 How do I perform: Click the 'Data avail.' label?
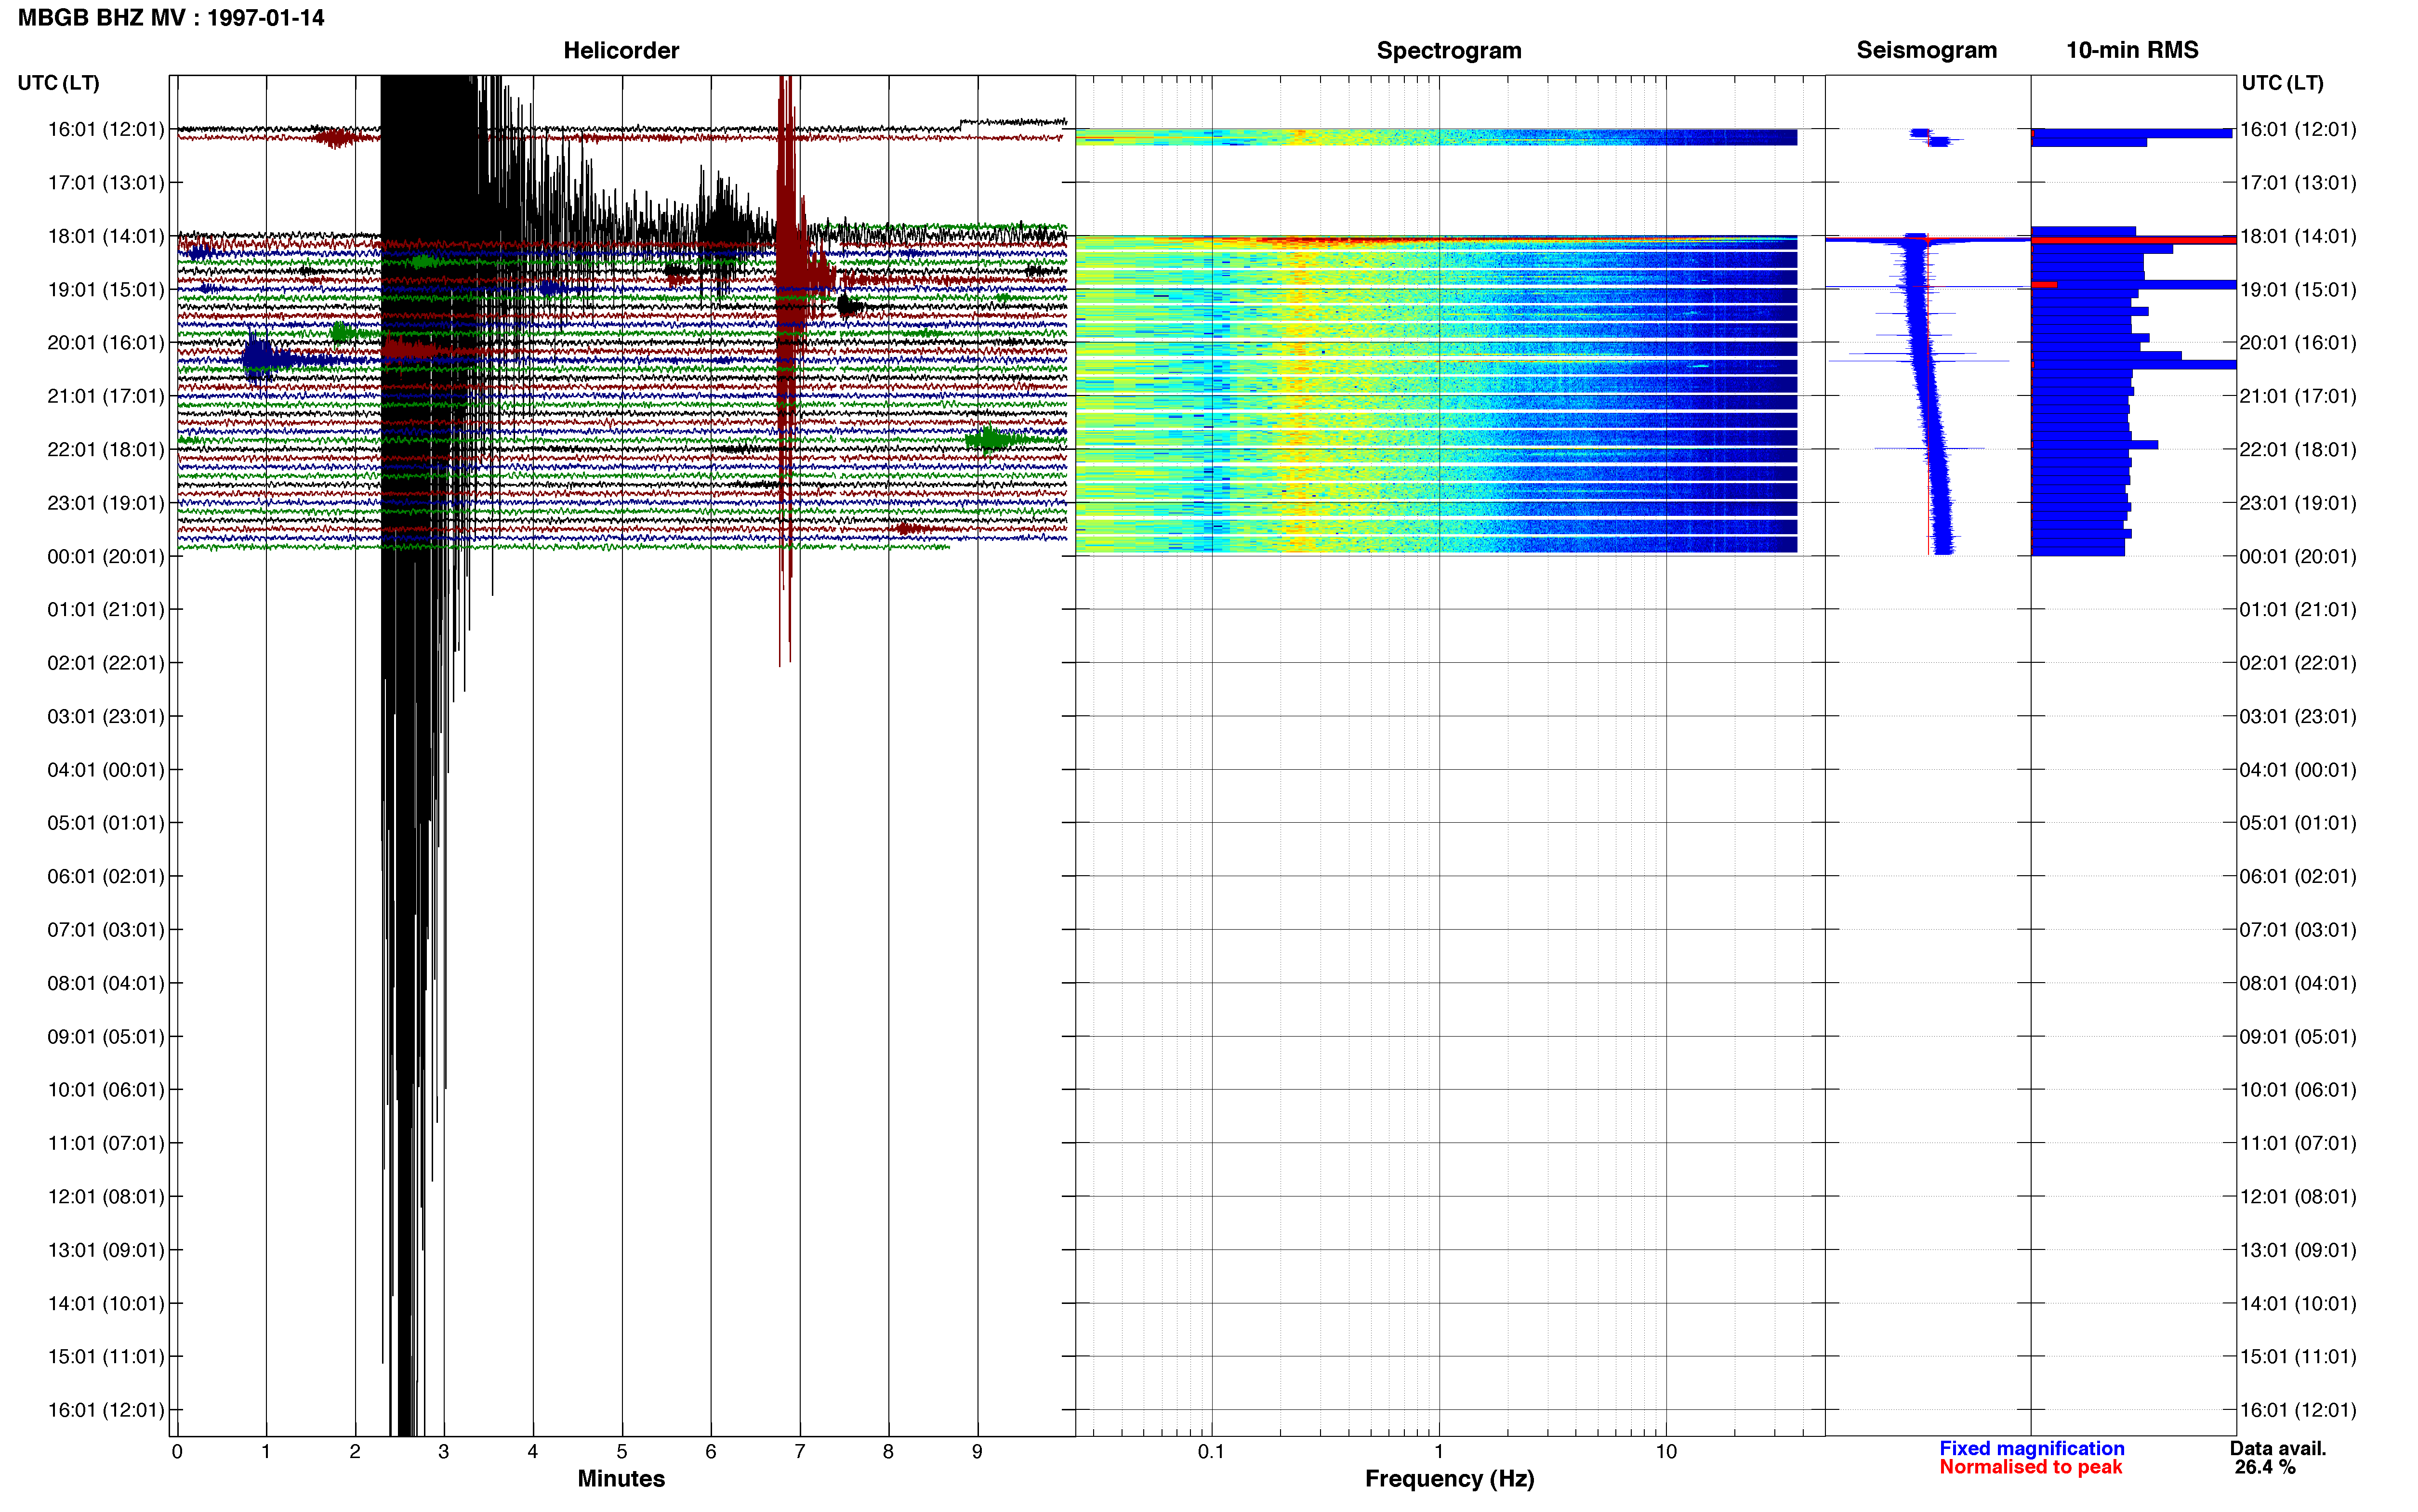tap(2277, 1448)
